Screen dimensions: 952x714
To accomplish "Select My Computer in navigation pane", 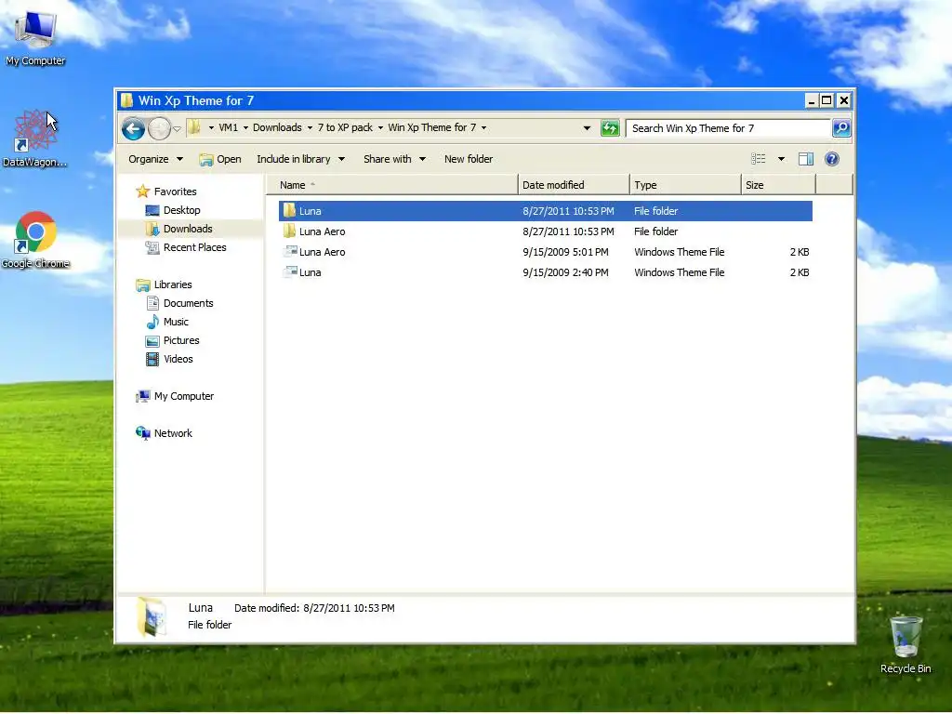I will tap(183, 396).
